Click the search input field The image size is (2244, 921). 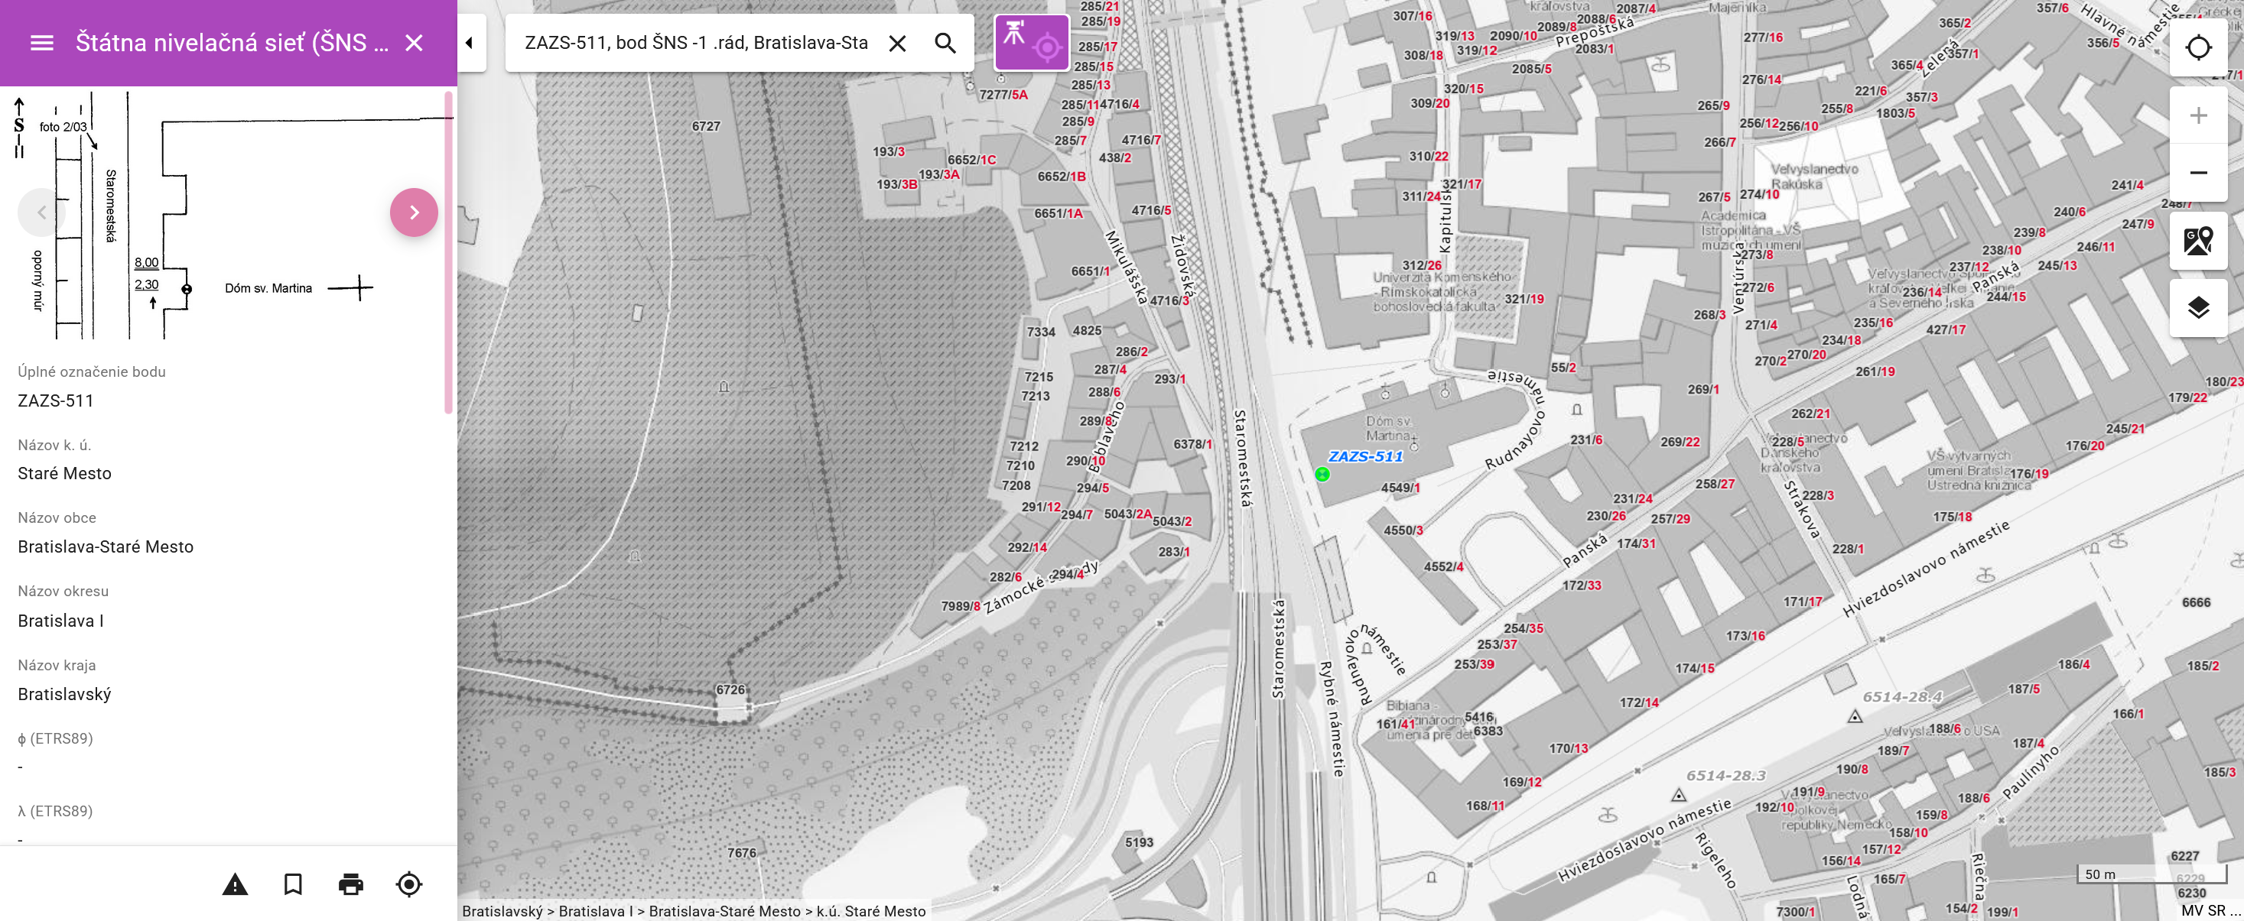(x=695, y=43)
